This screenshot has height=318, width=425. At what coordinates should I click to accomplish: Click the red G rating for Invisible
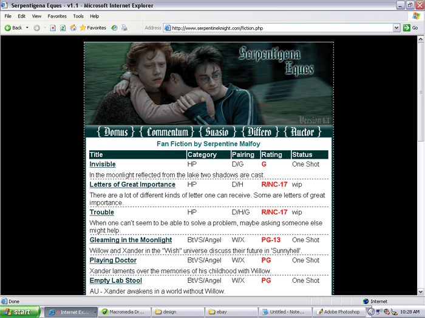point(263,164)
